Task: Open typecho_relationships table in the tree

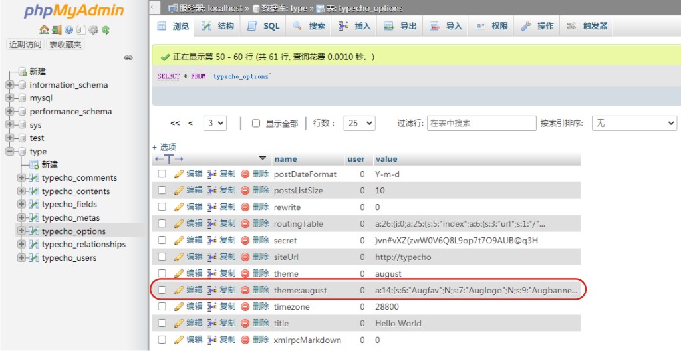Action: pyautogui.click(x=84, y=244)
